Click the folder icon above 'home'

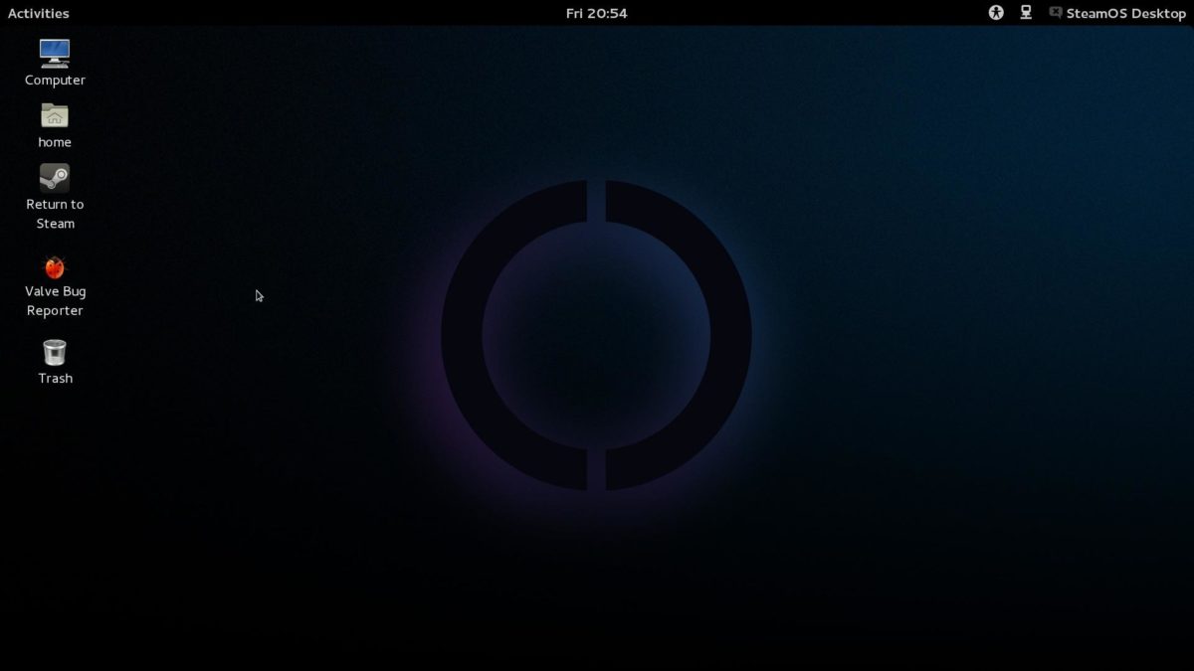click(x=54, y=114)
